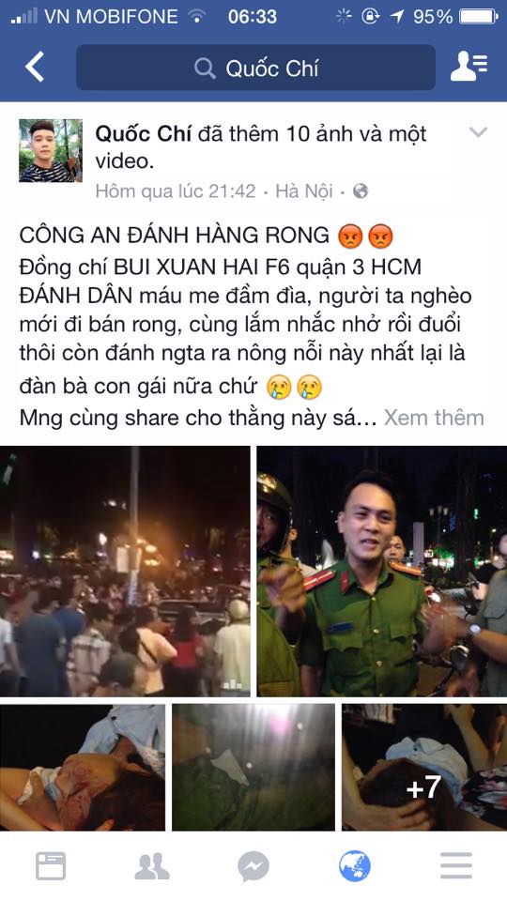507x901 pixels.
Task: Open the blurry middle photo thumbnail
Action: click(253, 767)
